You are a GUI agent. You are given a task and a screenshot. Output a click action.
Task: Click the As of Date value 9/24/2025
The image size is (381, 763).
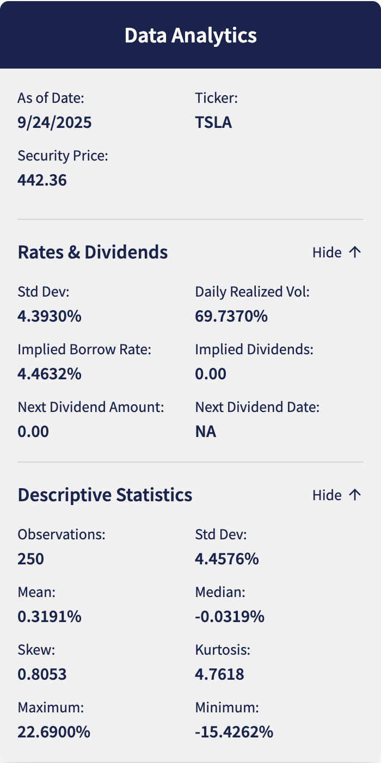(x=54, y=122)
